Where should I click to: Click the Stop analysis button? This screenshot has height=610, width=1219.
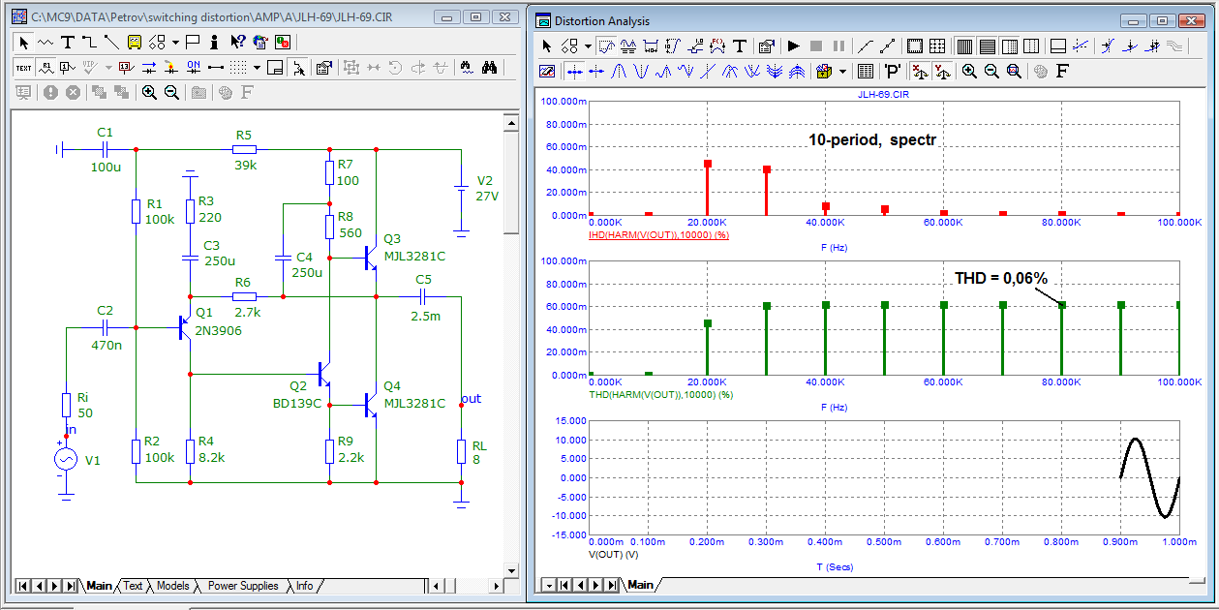pyautogui.click(x=816, y=46)
